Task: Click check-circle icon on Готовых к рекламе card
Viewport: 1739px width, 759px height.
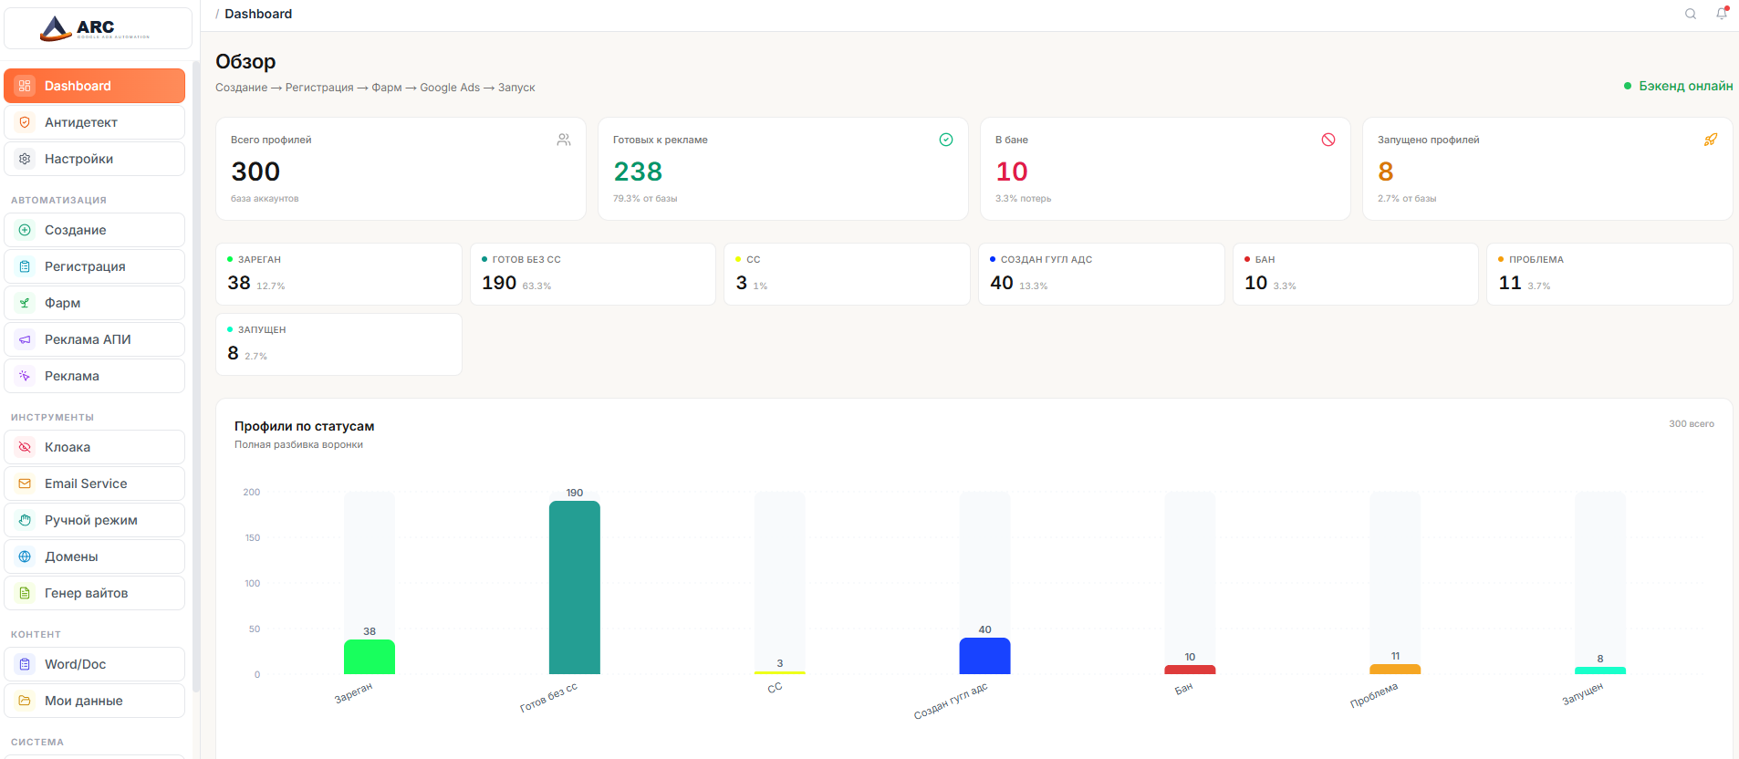Action: (x=946, y=140)
